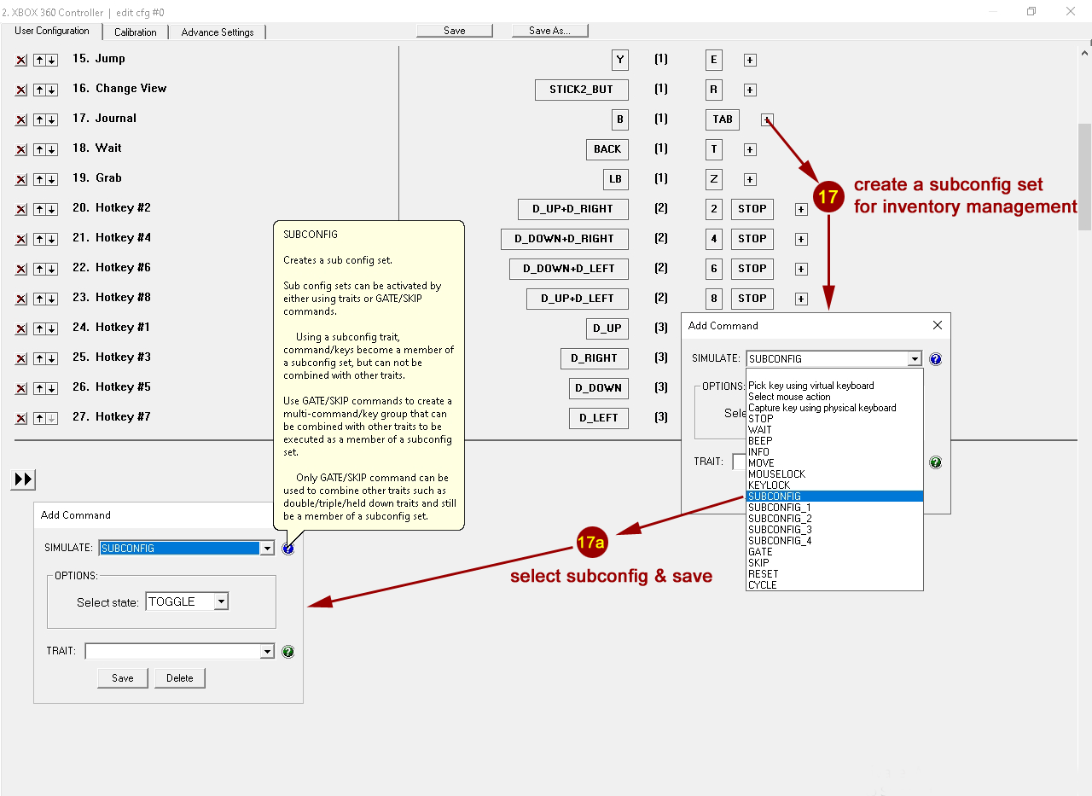Delete the Jump row with red X
The width and height of the screenshot is (1092, 796).
click(x=21, y=60)
